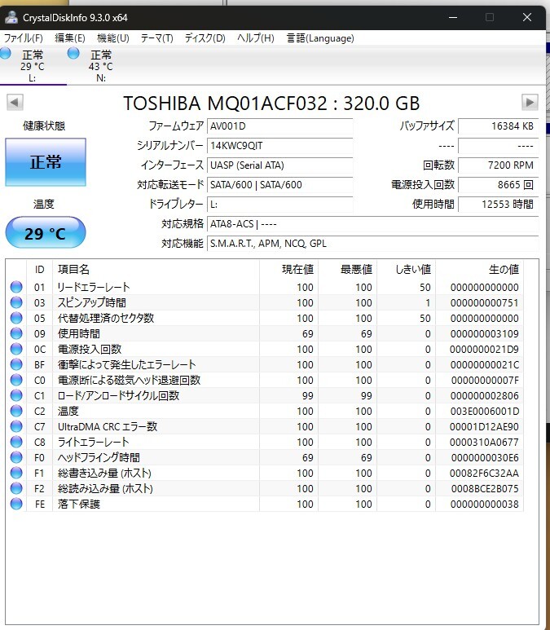Click rotation rate field 7200 RPM
Viewport: 550px width, 630px height.
[x=498, y=165]
